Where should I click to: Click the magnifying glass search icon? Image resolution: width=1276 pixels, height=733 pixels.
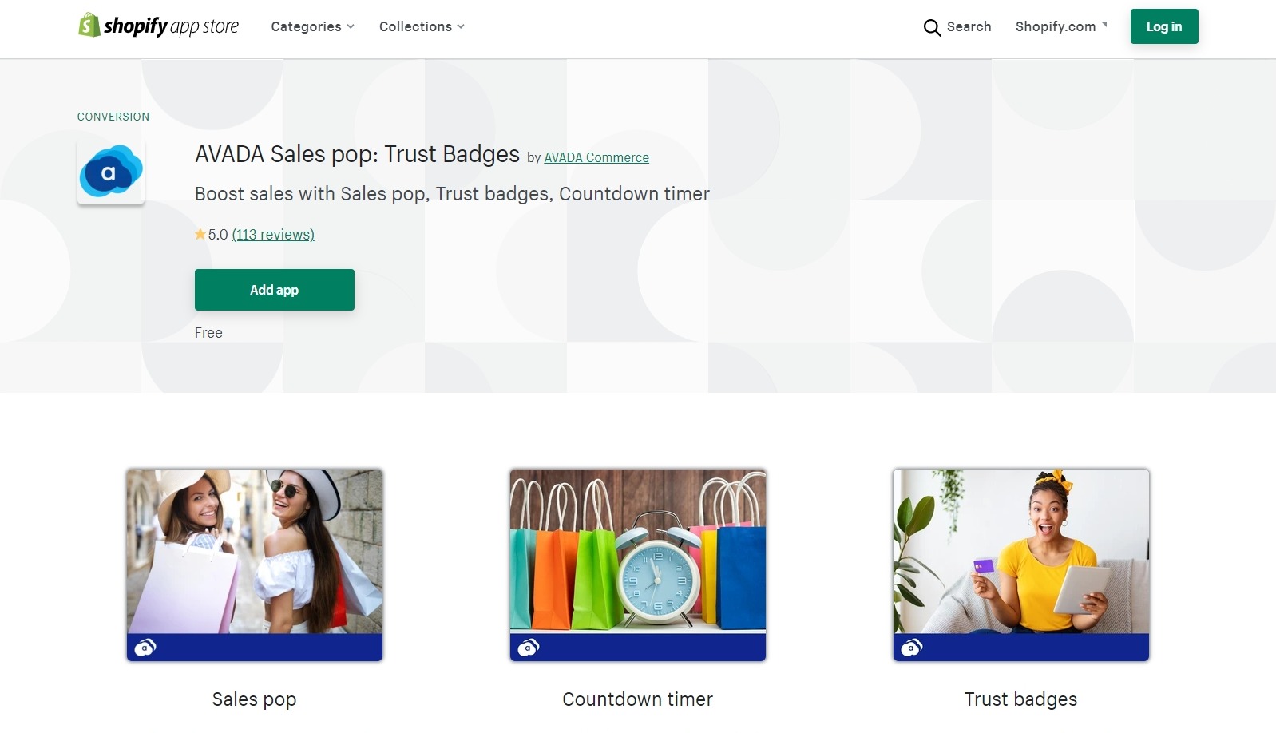pos(932,28)
